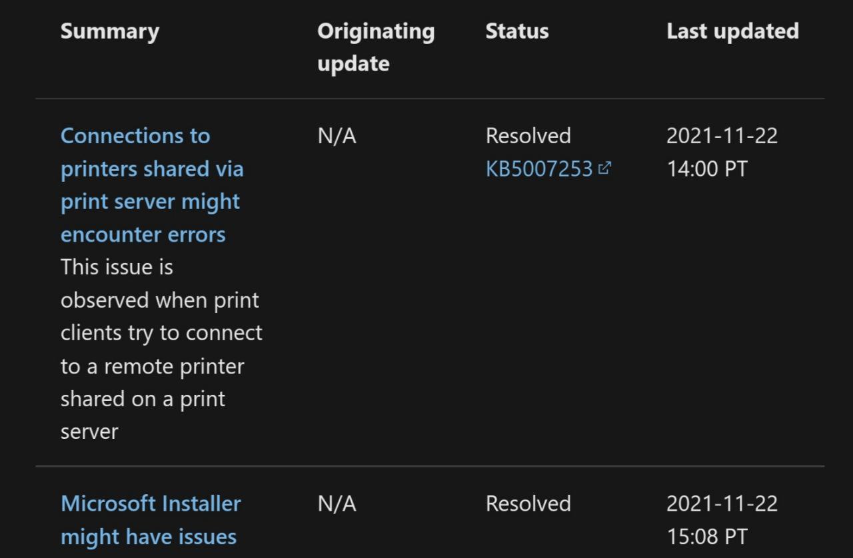Click the Resolved status in the Installer row
Viewport: 853px width, 558px height.
coord(528,503)
